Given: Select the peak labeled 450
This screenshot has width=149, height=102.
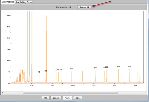Looking at the screenshot, I should [x=129, y=76].
